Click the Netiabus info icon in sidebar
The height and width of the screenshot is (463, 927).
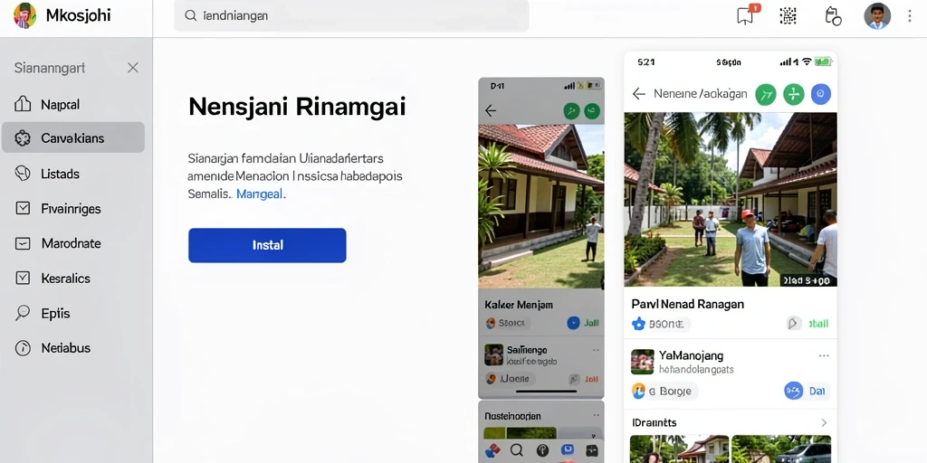[23, 348]
